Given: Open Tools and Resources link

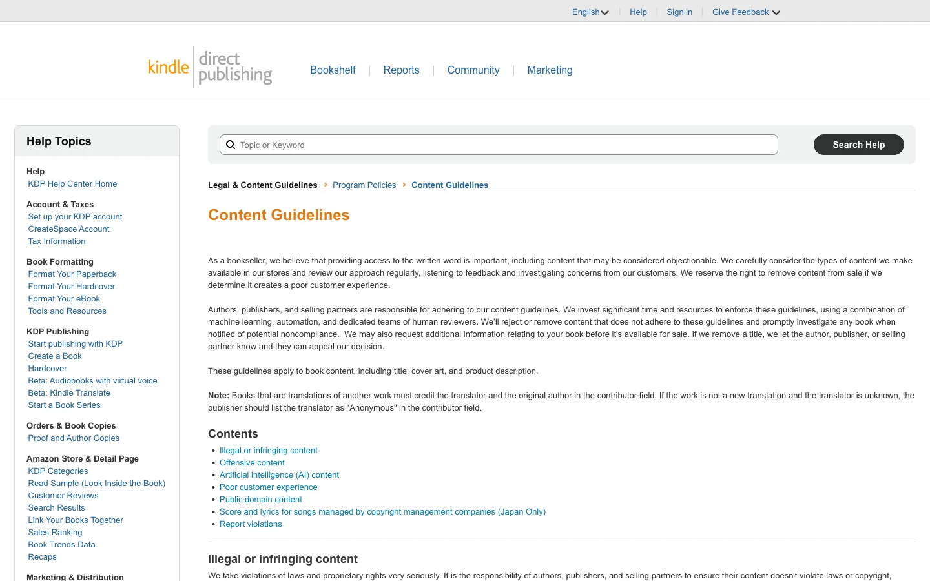Looking at the screenshot, I should point(67,311).
